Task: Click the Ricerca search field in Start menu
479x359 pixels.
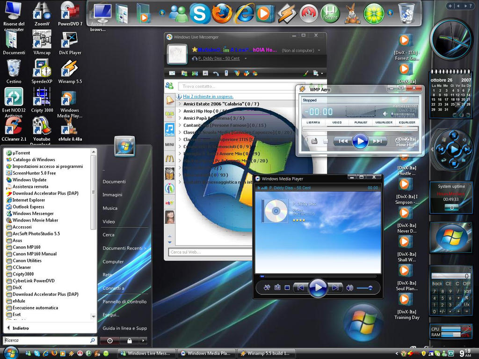Action: (50, 340)
